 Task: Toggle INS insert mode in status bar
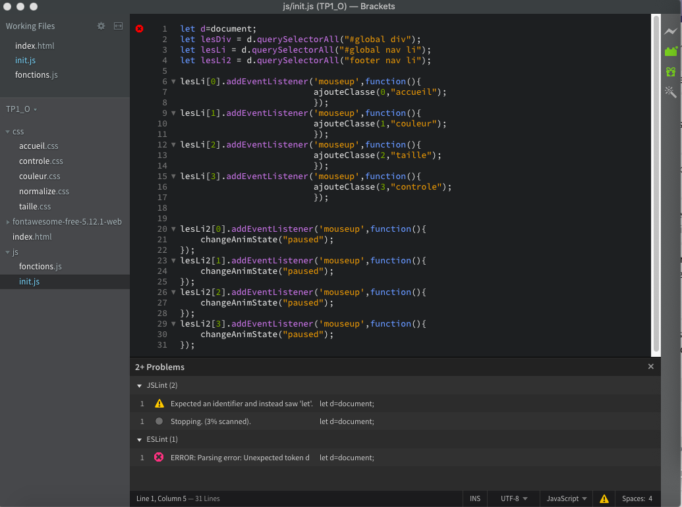tap(475, 498)
